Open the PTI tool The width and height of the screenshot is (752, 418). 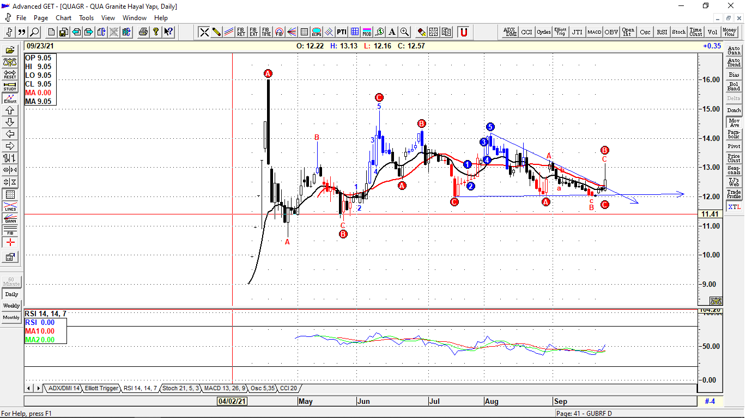(x=342, y=32)
